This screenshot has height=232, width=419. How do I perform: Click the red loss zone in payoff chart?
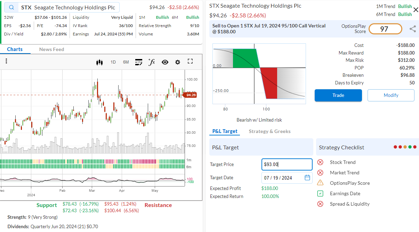coord(269,83)
